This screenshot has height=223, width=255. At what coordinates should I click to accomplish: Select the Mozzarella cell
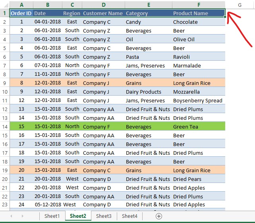199,92
